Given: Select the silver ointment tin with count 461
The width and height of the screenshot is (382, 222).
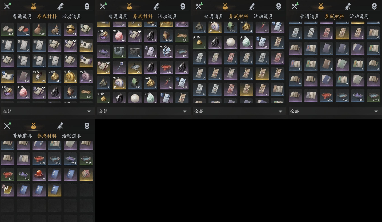Looking at the screenshot, I should tap(8, 30).
